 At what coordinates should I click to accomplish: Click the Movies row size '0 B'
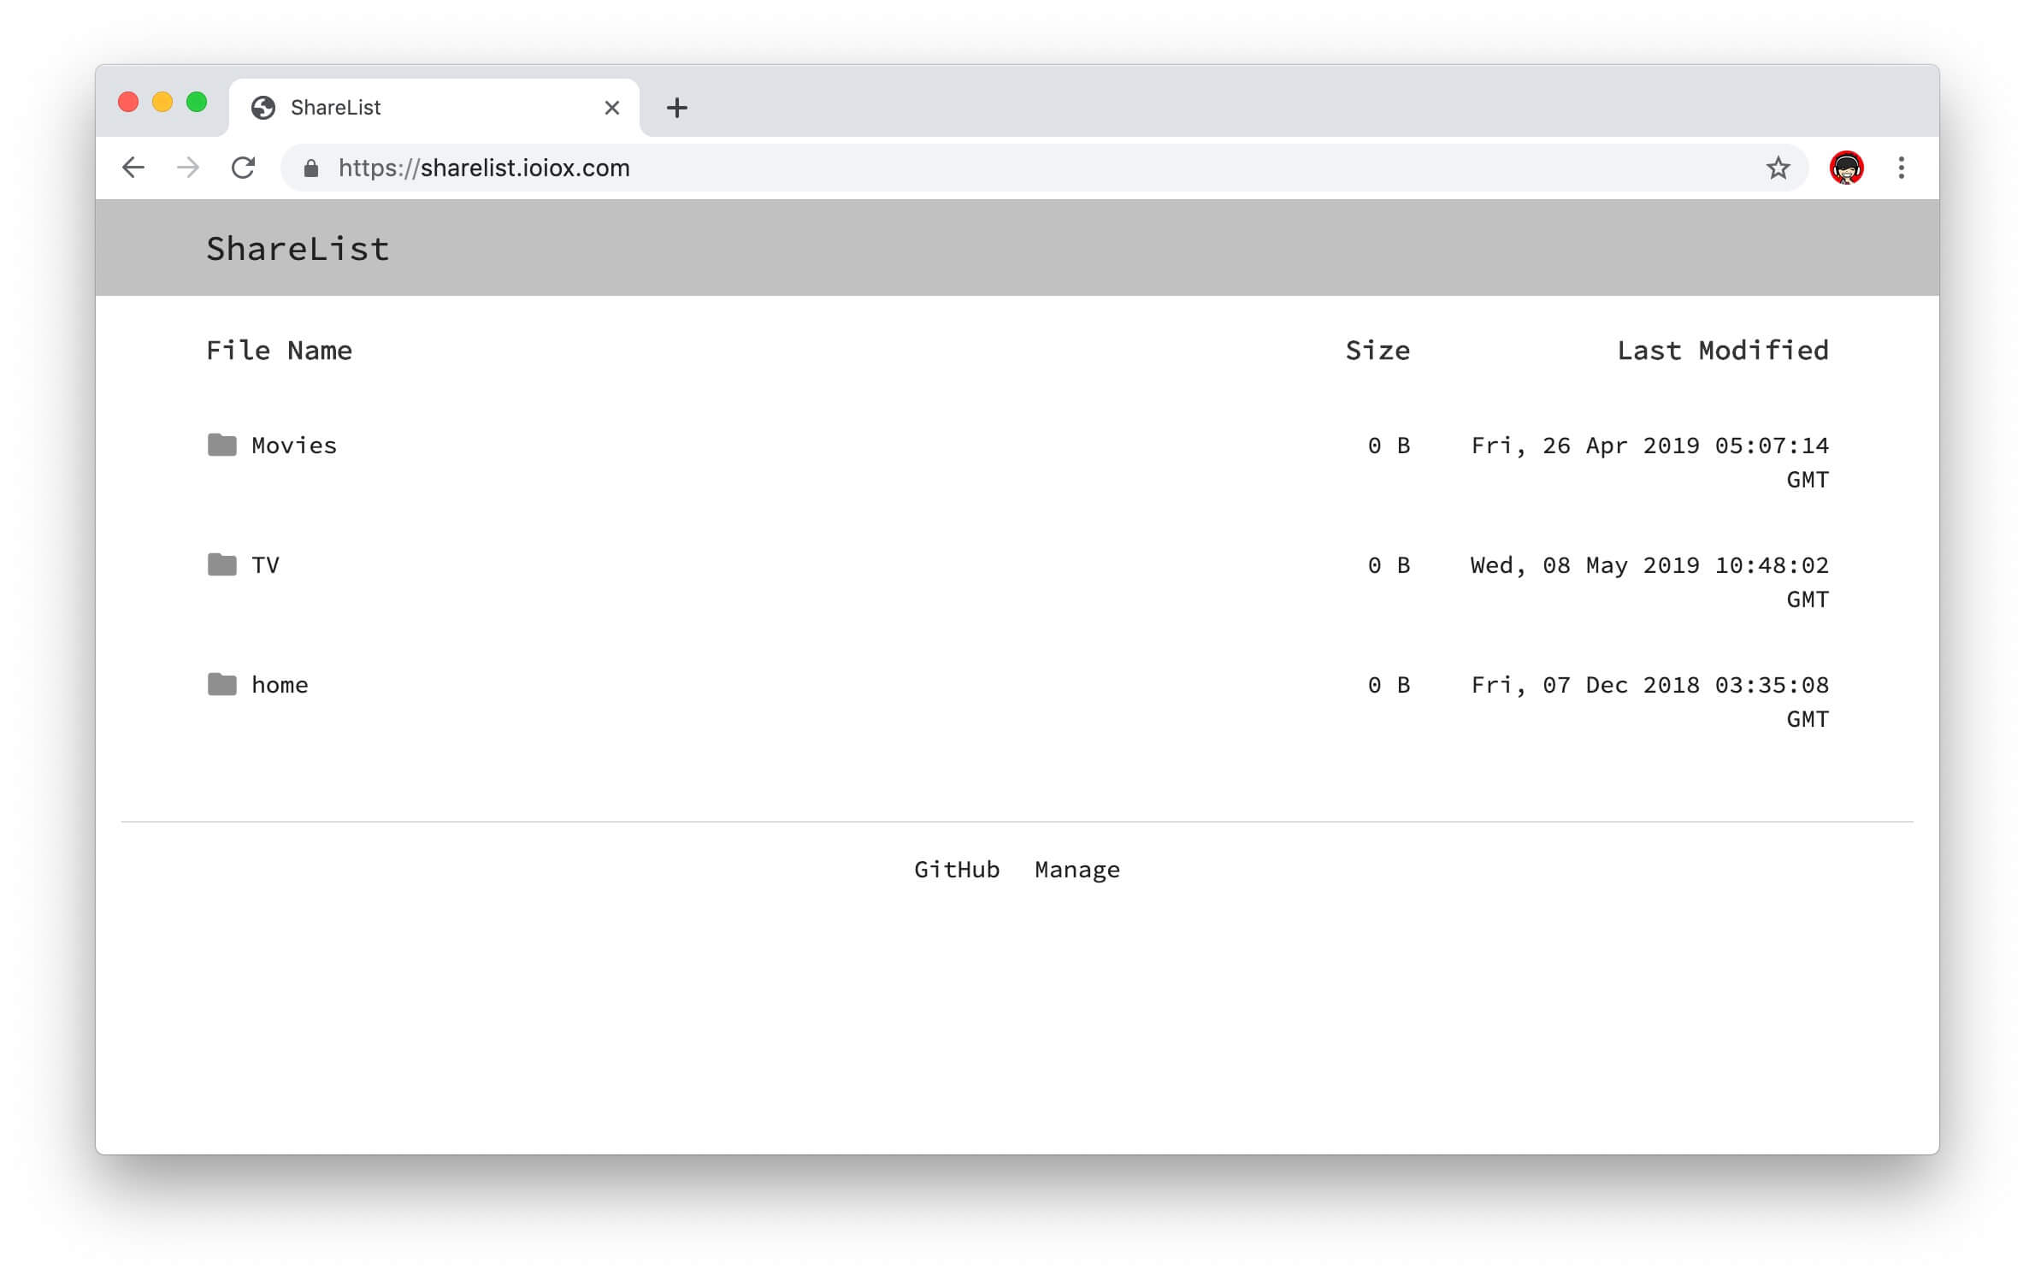(1389, 446)
